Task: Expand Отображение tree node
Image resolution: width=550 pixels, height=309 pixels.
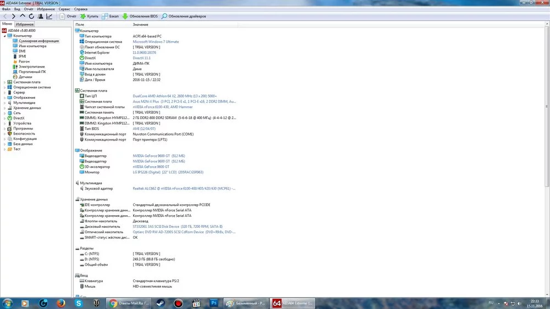Action: (4, 98)
